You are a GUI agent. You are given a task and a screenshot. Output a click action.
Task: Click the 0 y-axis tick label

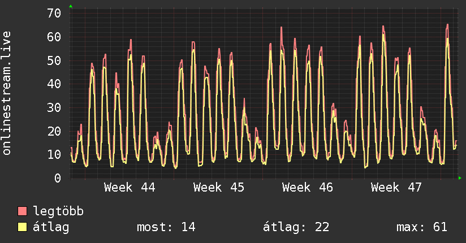coord(58,178)
